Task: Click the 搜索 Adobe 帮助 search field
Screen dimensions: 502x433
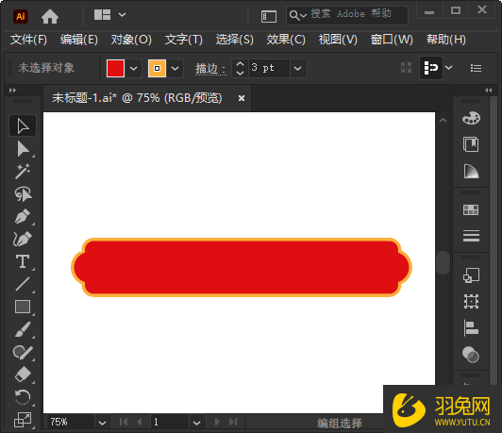Action: [x=347, y=15]
